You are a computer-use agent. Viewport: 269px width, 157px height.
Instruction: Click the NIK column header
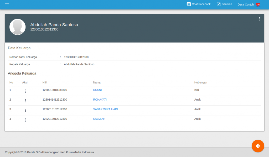(45, 82)
